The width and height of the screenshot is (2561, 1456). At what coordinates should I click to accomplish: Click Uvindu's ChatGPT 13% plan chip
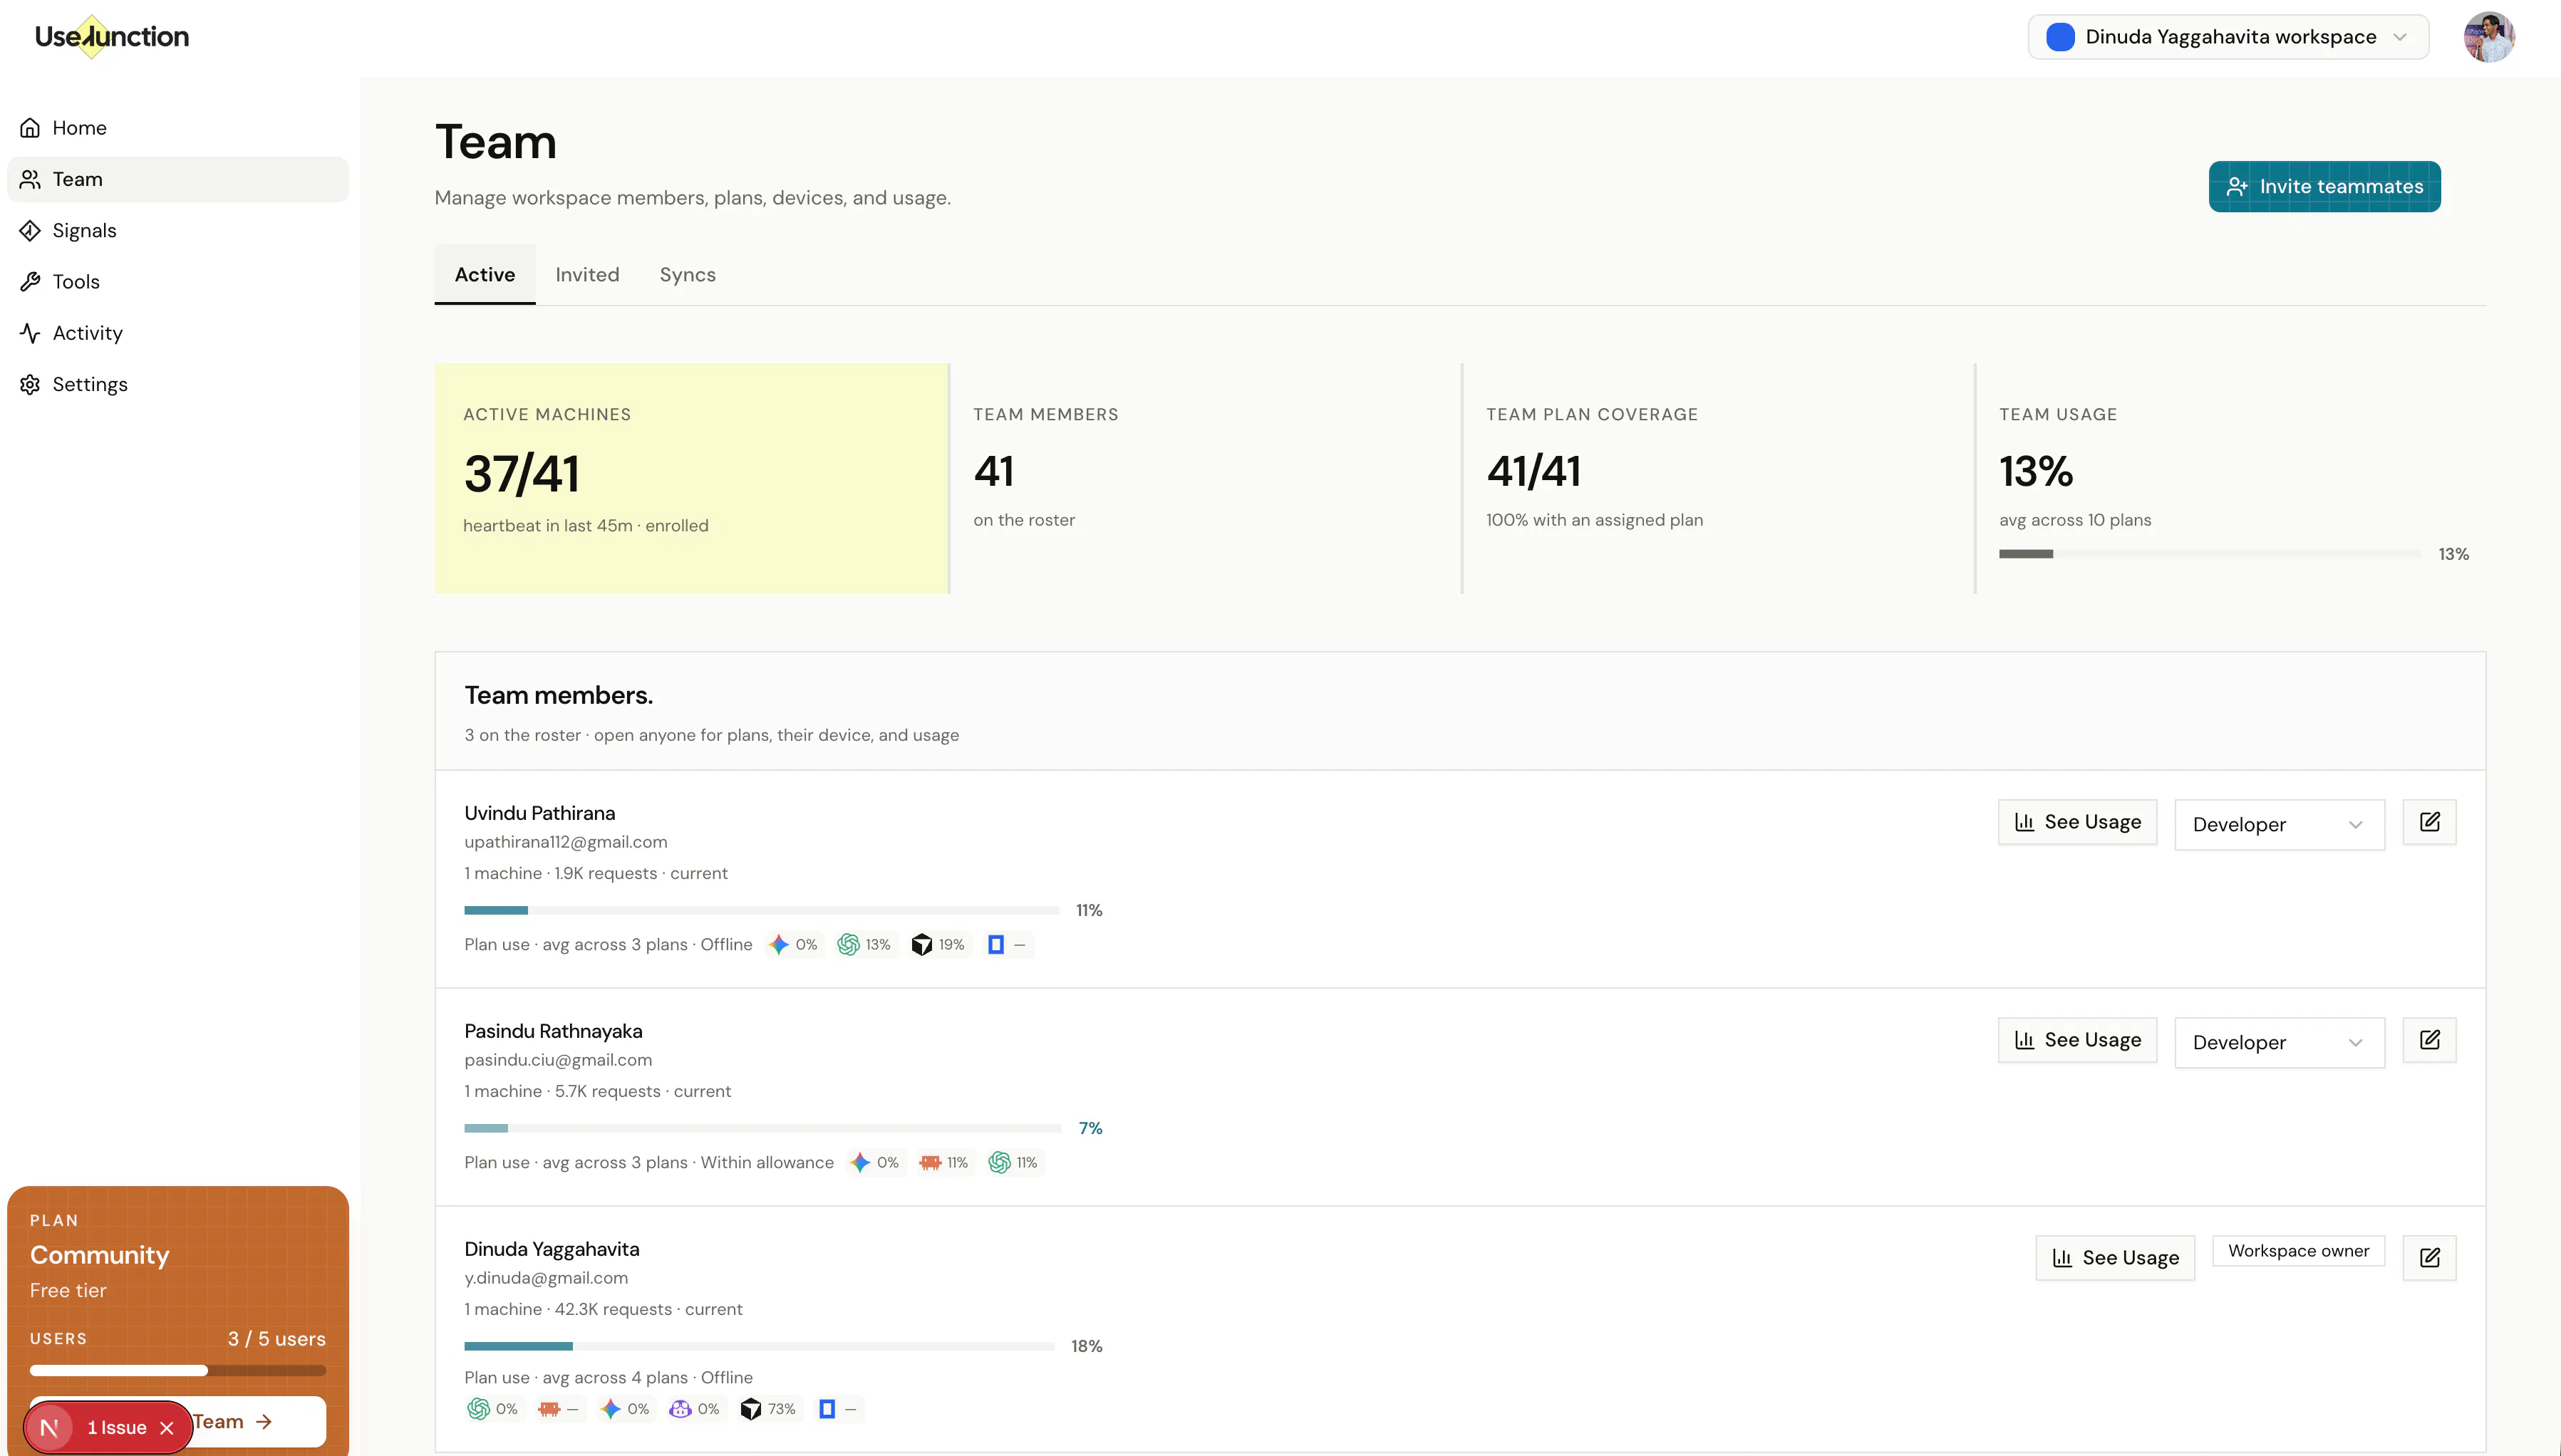click(864, 944)
